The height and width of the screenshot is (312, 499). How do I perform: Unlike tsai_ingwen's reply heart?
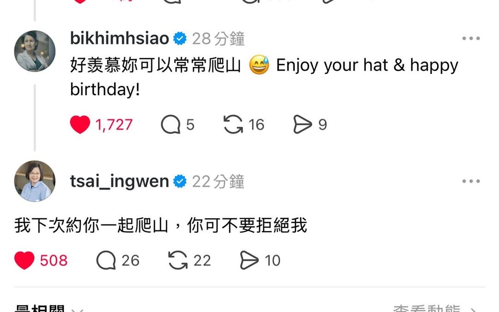tap(24, 260)
